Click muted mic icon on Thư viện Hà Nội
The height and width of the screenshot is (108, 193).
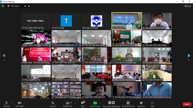[x=144, y=62]
